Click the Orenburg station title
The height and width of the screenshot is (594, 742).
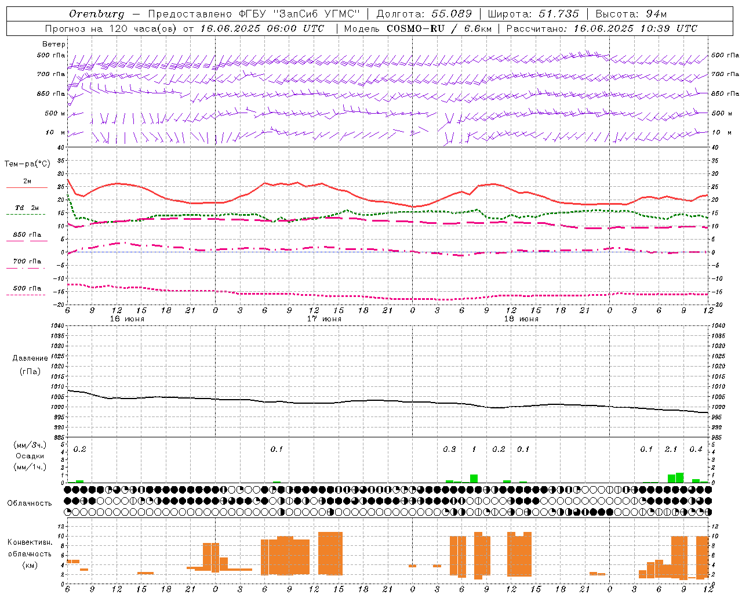tap(96, 14)
